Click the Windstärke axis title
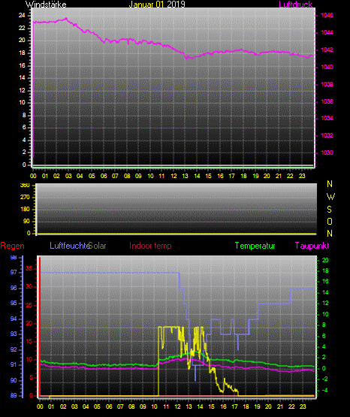 click(46, 5)
